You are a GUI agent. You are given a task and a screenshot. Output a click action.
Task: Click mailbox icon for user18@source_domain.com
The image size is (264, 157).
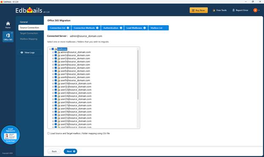(58, 109)
